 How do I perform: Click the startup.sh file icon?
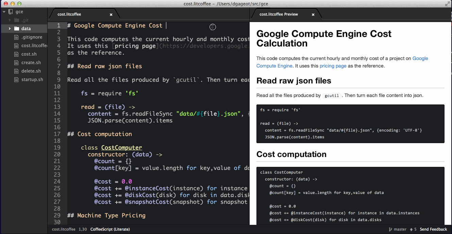(x=16, y=79)
